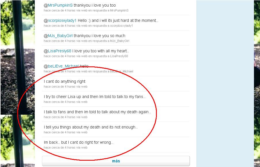
Task: Open 'en respuesta a MrsPumpkinS' reply link
Action: coord(108,10)
